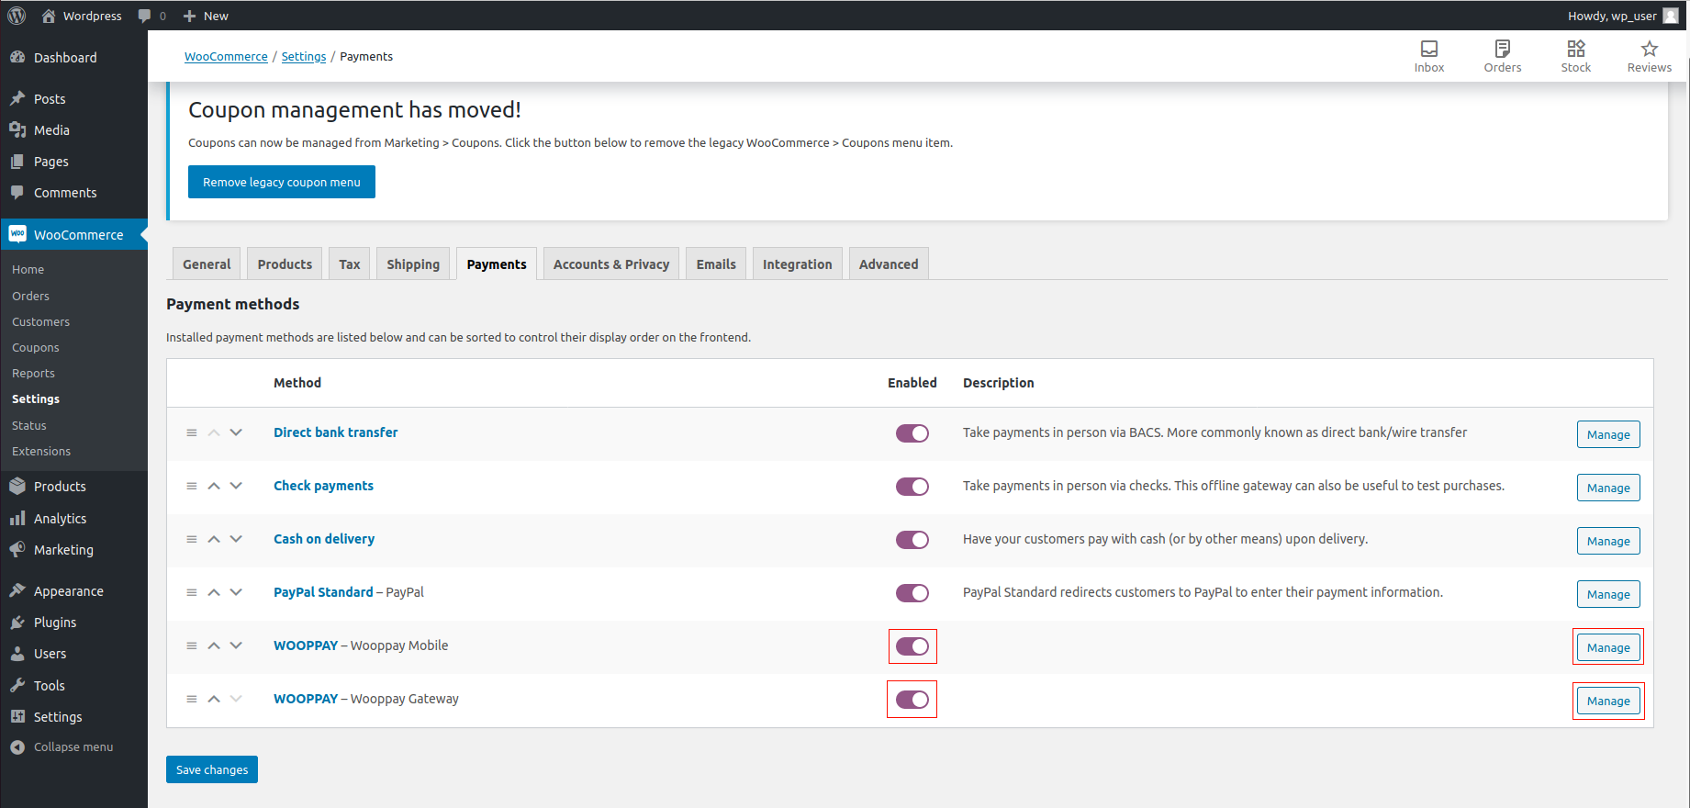Screen dimensions: 1690x808
Task: Toggle Cash on delivery enabled switch
Action: pos(912,540)
